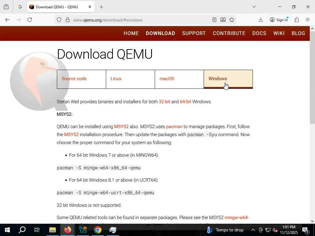Click the Firefox taskbar icon
This screenshot has width=315, height=236.
pyautogui.click(x=67, y=230)
